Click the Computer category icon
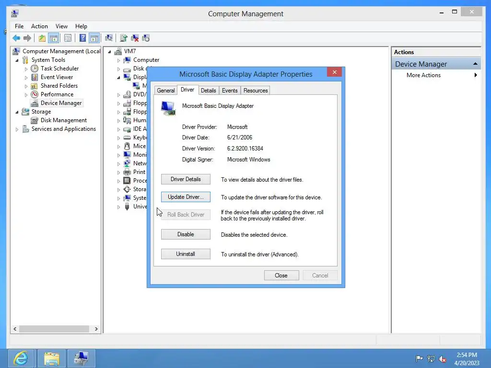Viewport: 491px width, 368px height. pyautogui.click(x=127, y=60)
